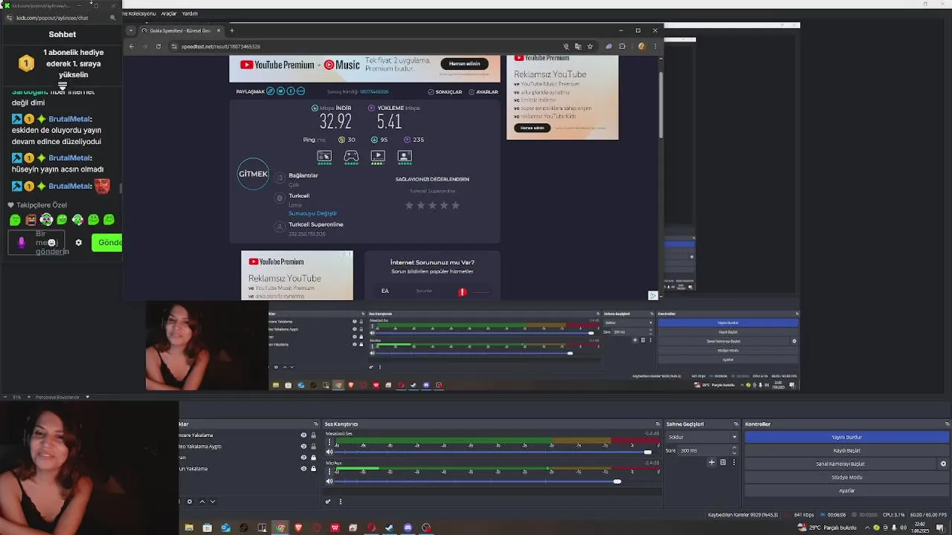Image resolution: width=952 pixels, height=535 pixels.
Task: Click the Sunucuyu Değiştir link
Action: (312, 213)
